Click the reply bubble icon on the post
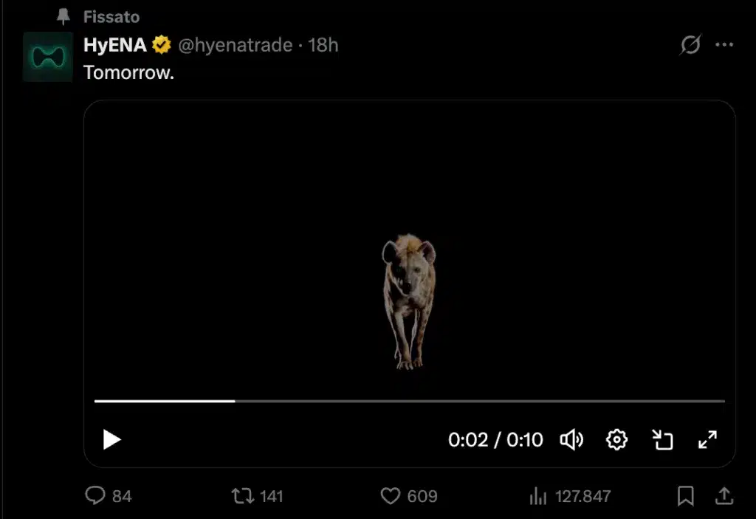 [95, 496]
